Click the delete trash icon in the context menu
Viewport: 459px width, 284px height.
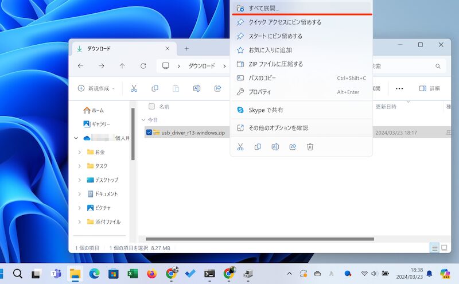310,147
